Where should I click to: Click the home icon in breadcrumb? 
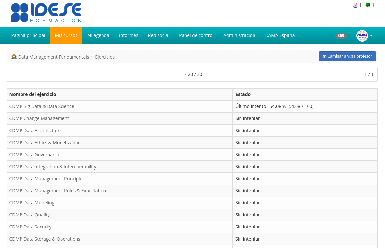pos(14,57)
